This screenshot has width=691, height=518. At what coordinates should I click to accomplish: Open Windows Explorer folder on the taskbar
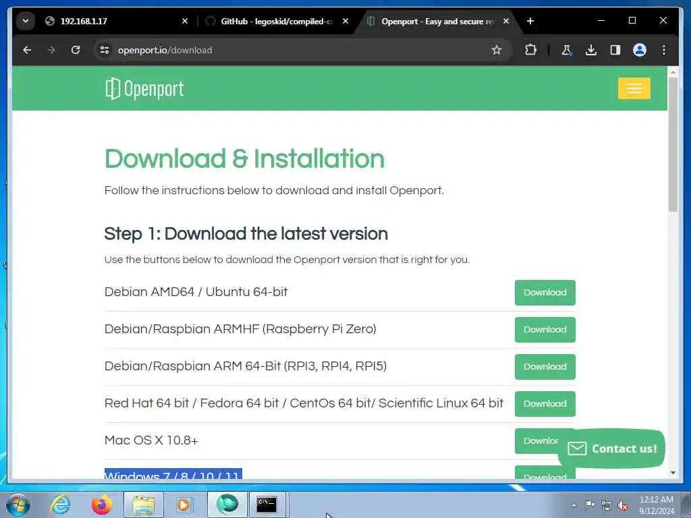click(x=144, y=505)
